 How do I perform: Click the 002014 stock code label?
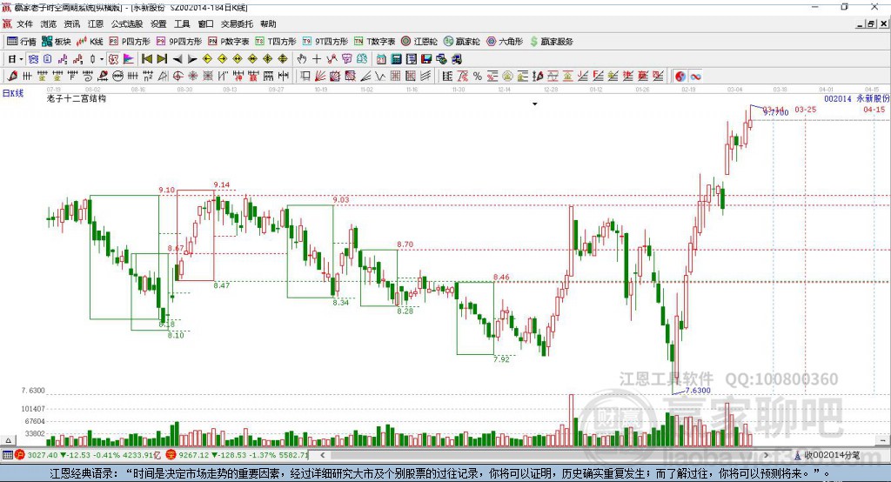tap(838, 98)
